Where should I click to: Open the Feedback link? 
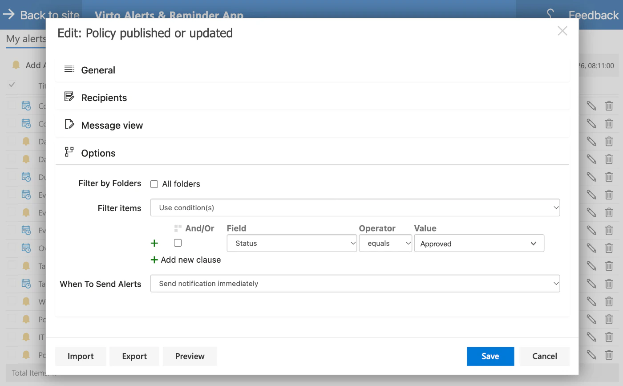point(594,15)
